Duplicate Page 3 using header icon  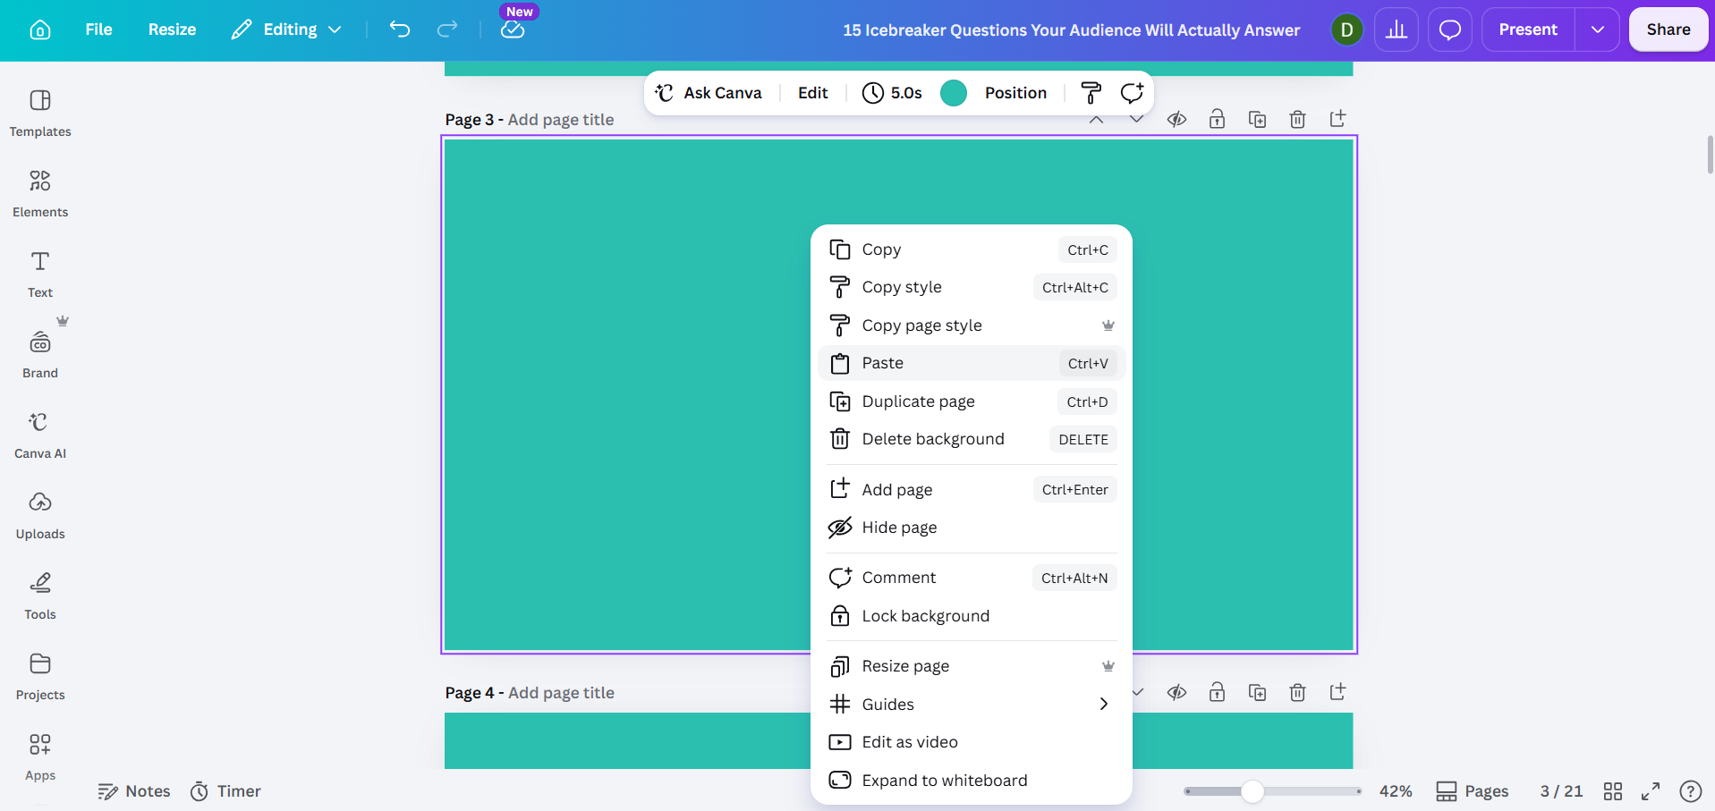tap(1257, 119)
